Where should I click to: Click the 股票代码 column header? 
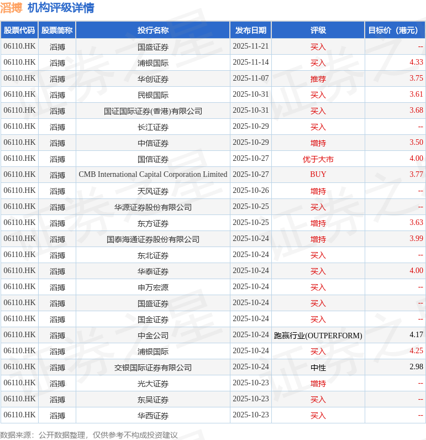(19, 30)
